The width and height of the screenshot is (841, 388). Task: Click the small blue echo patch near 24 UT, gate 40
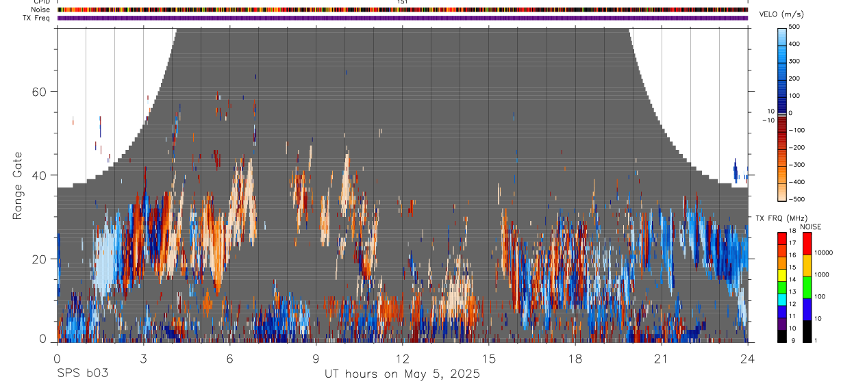pos(736,171)
